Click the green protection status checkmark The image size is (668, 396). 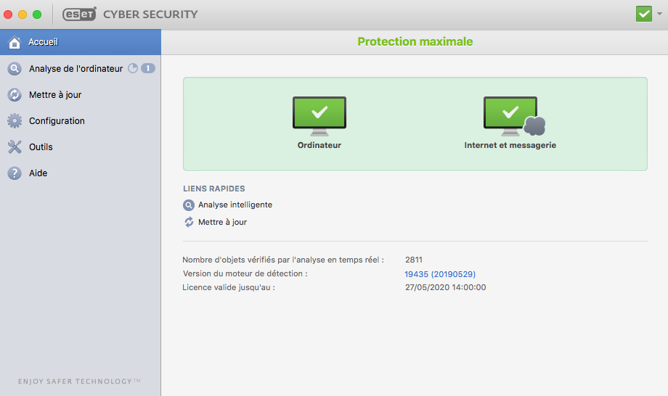tap(644, 14)
